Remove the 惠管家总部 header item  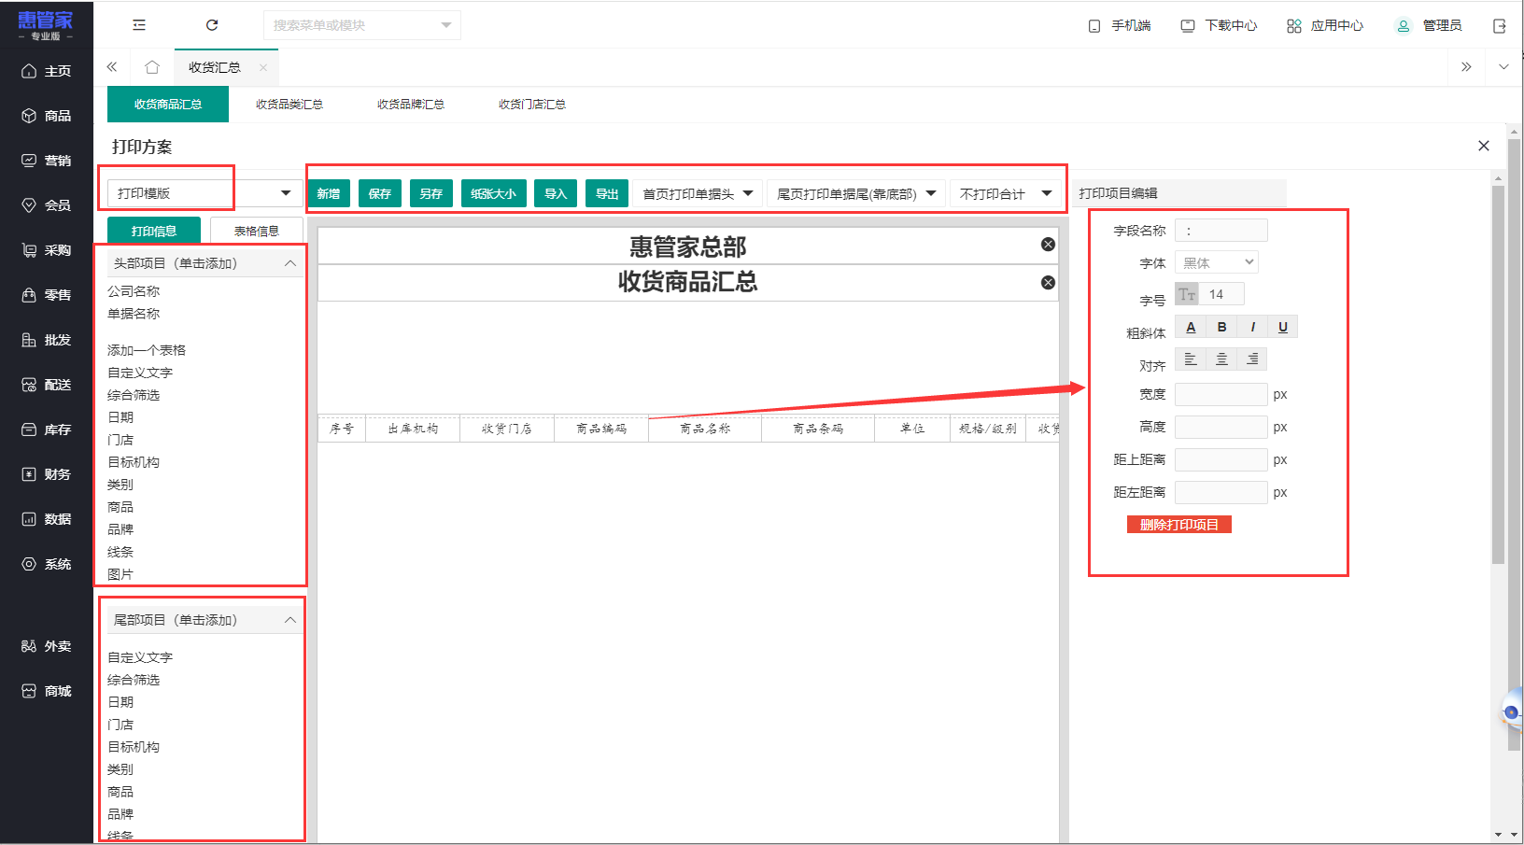pyautogui.click(x=1048, y=245)
